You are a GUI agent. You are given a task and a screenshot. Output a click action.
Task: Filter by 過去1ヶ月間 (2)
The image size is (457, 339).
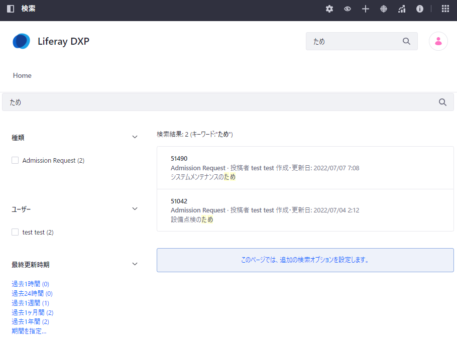33,312
